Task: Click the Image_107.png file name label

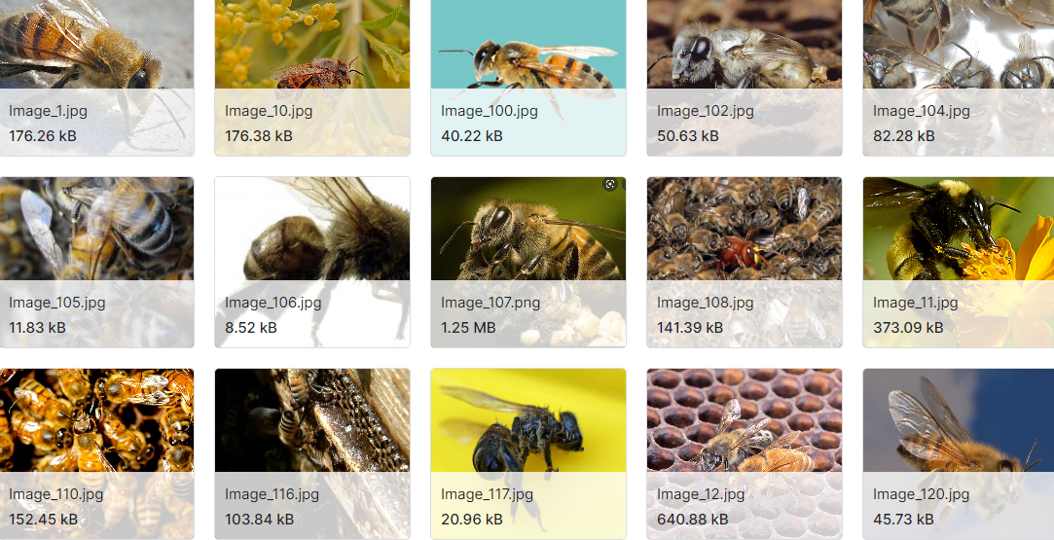Action: point(491,303)
